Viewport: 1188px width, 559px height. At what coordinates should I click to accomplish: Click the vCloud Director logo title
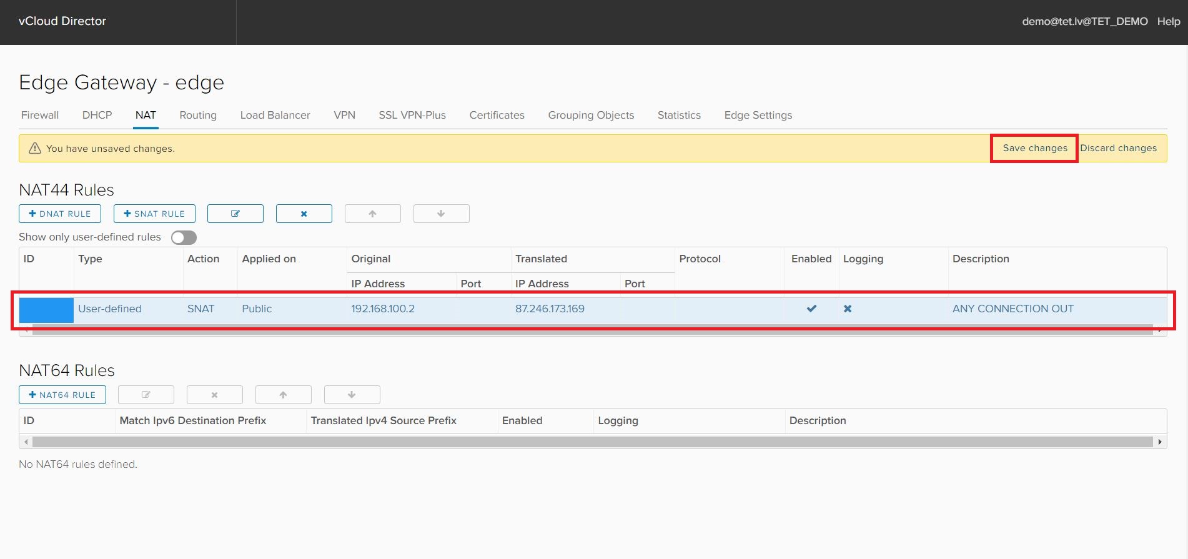62,21
